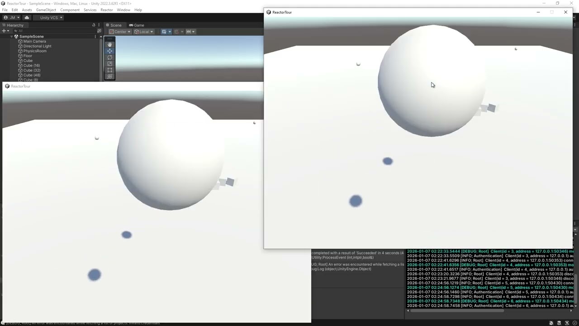Viewport: 579px width, 326px height.
Task: Click the Scene overlay toolbar drag handle
Action: pos(109,39)
